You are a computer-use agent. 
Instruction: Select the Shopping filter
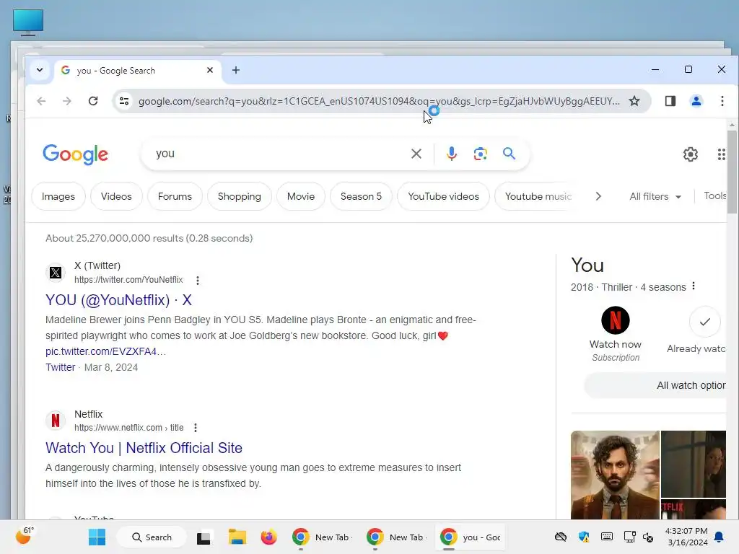[x=240, y=196]
